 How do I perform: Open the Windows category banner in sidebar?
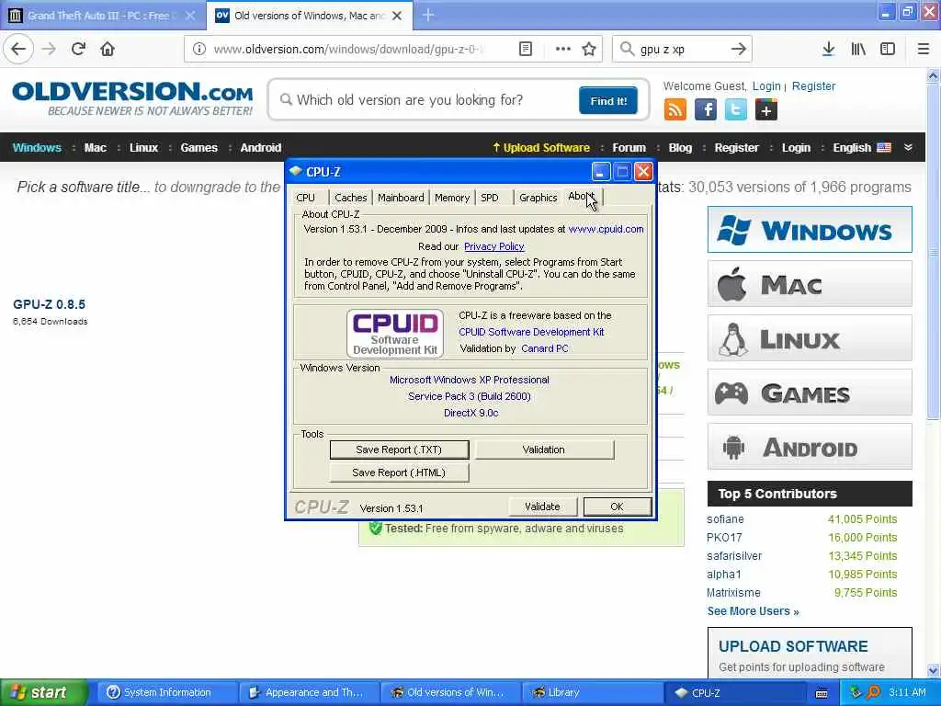[810, 229]
